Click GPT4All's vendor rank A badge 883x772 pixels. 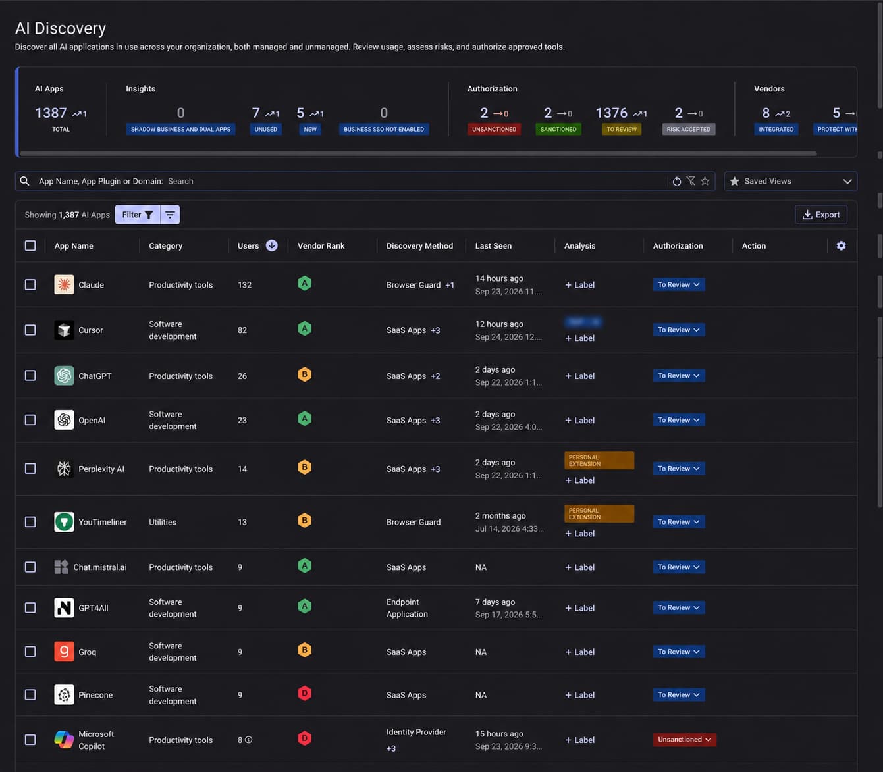[304, 606]
